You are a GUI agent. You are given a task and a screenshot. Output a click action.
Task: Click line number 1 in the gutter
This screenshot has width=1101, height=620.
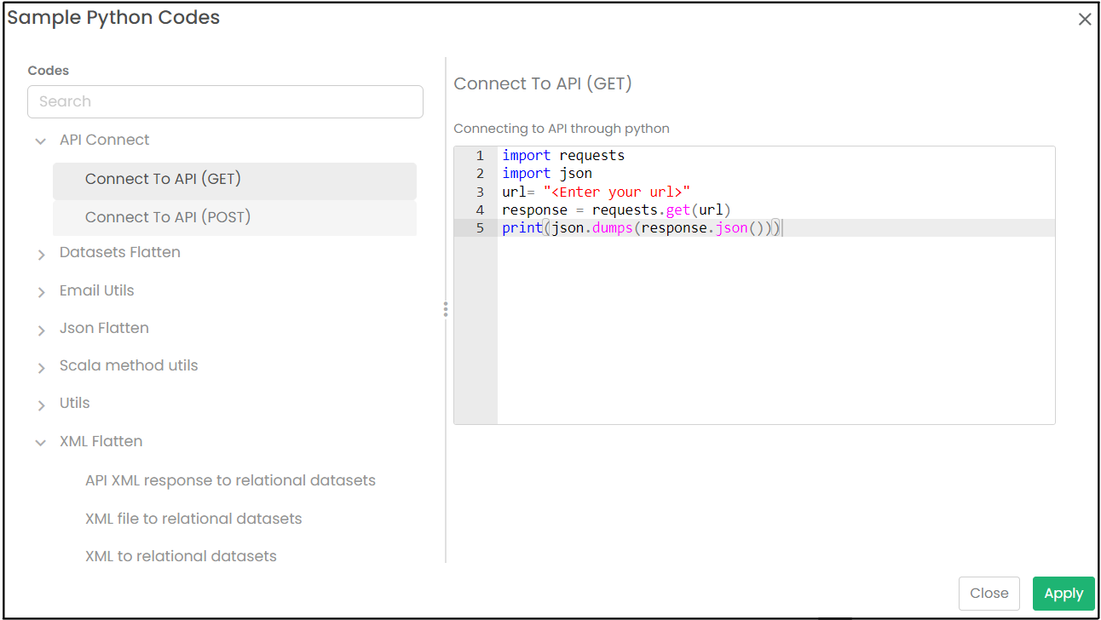coord(480,156)
